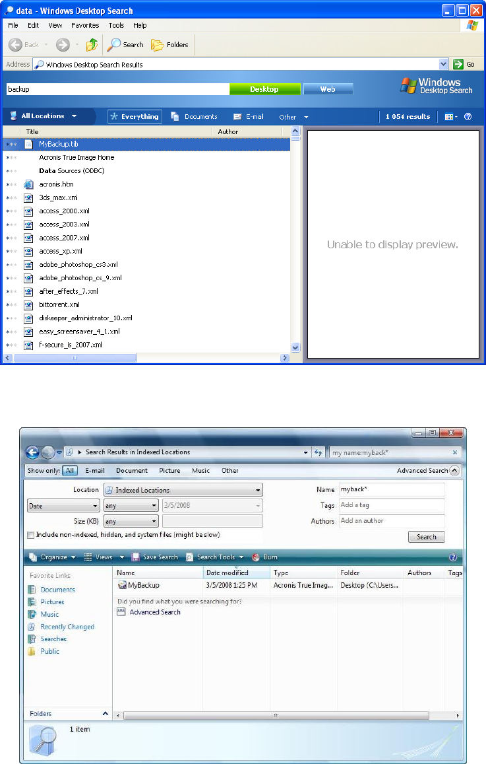Click the Vista window forward button

(47, 452)
